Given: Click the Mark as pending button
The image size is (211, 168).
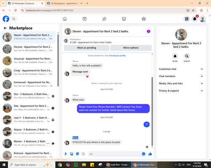Looking at the screenshot, I should click(87, 48).
